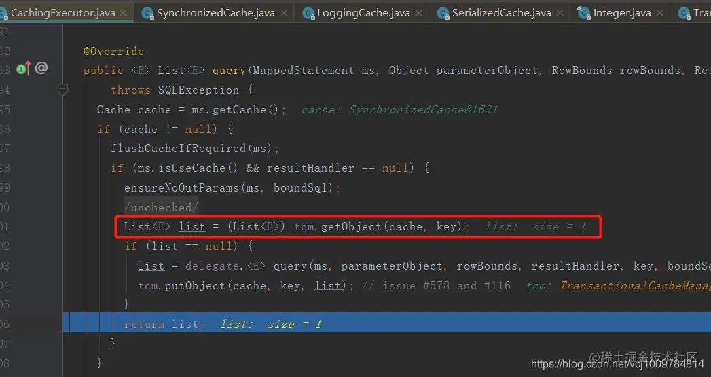
Task: Open the LoggingCache.java tab
Action: click(x=363, y=13)
